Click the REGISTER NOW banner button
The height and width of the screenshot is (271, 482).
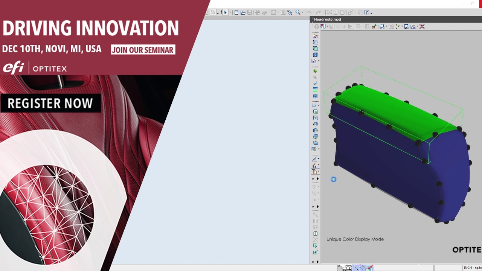50,104
